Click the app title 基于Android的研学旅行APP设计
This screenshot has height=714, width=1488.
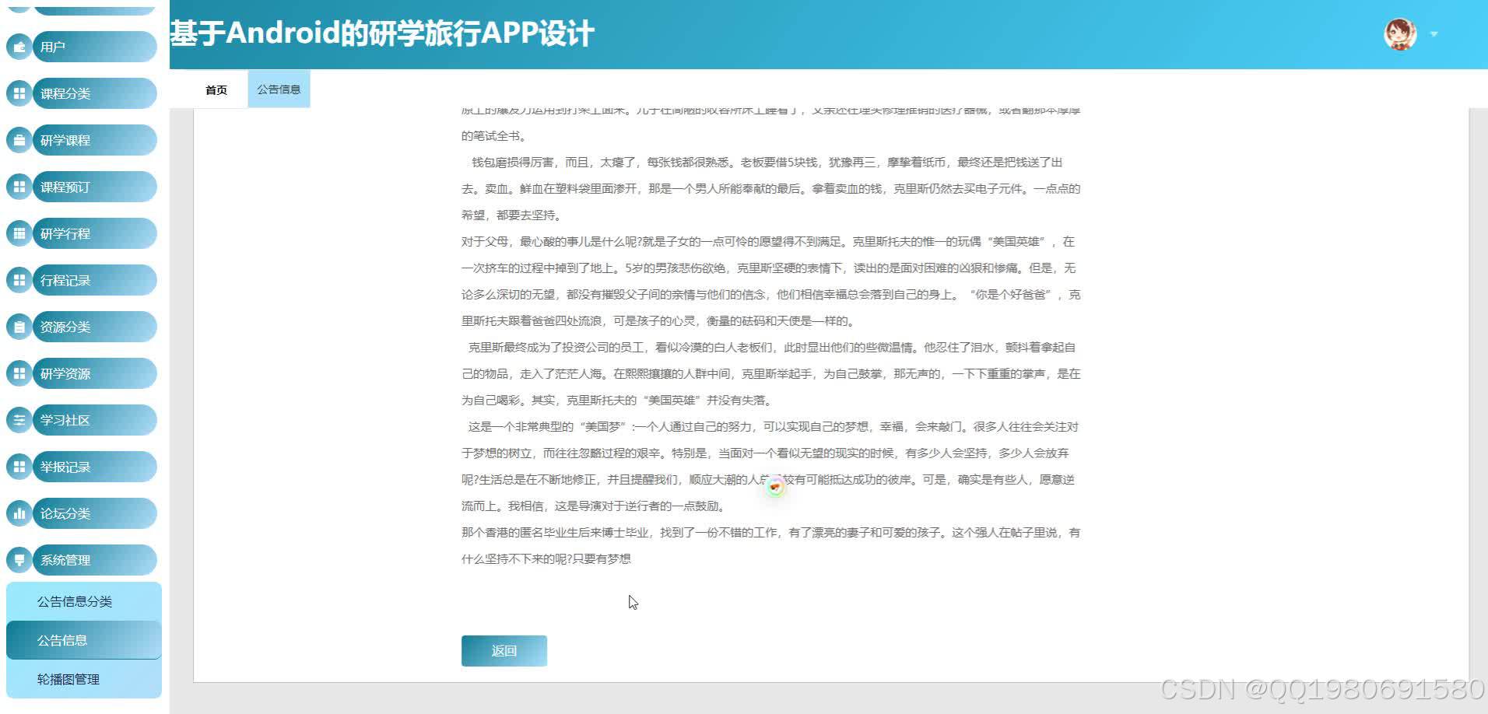(x=381, y=33)
